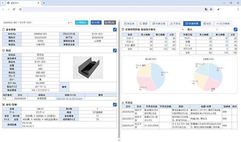Click the sensor cover product thumbnail image
Image resolution: width=241 pixels, height=142 pixels.
click(x=88, y=67)
